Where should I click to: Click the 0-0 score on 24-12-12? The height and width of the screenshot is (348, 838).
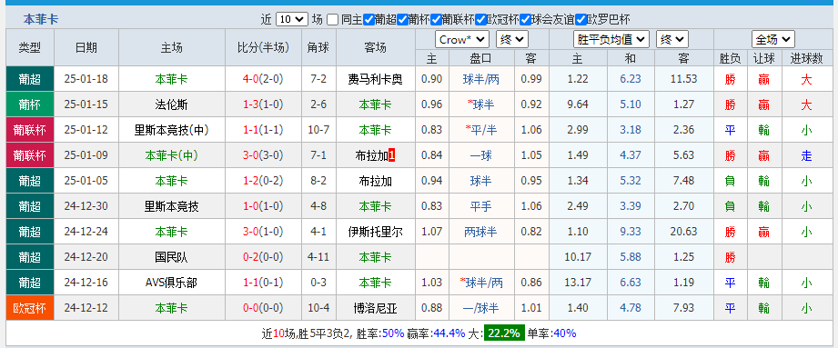click(x=250, y=308)
